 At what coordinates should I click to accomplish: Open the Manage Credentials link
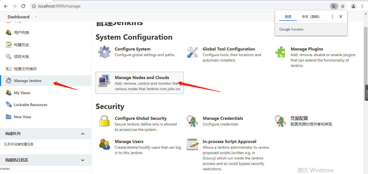pos(223,118)
